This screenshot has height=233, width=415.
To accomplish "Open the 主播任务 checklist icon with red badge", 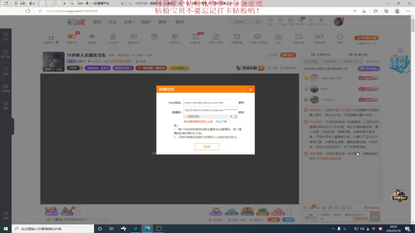I will point(196,36).
